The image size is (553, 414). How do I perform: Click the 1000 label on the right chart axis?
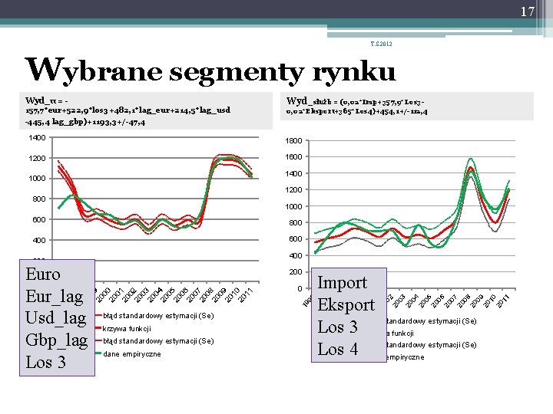pyautogui.click(x=293, y=206)
